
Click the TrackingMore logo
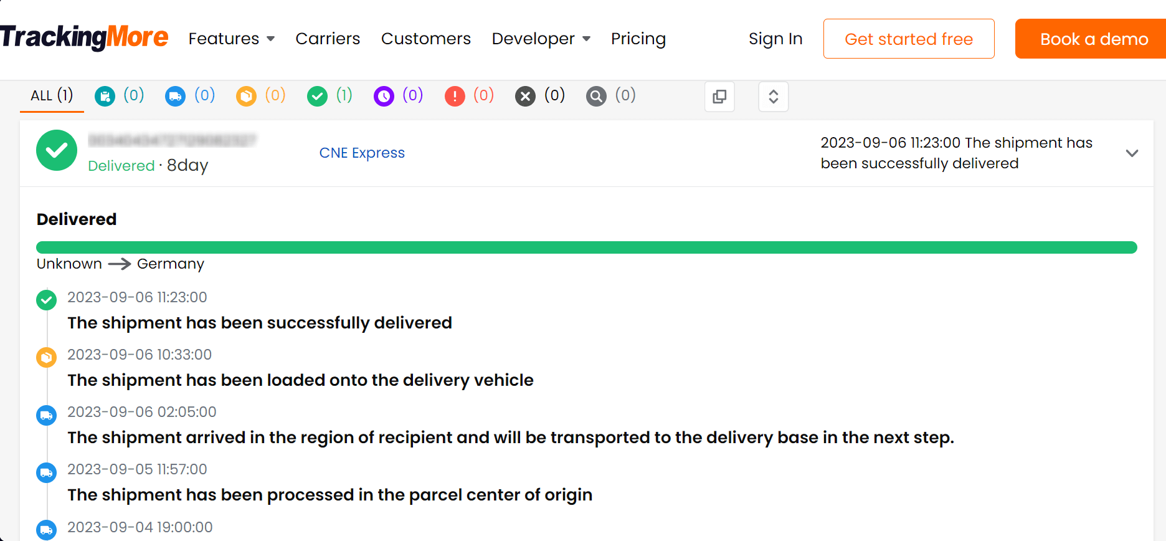(85, 37)
